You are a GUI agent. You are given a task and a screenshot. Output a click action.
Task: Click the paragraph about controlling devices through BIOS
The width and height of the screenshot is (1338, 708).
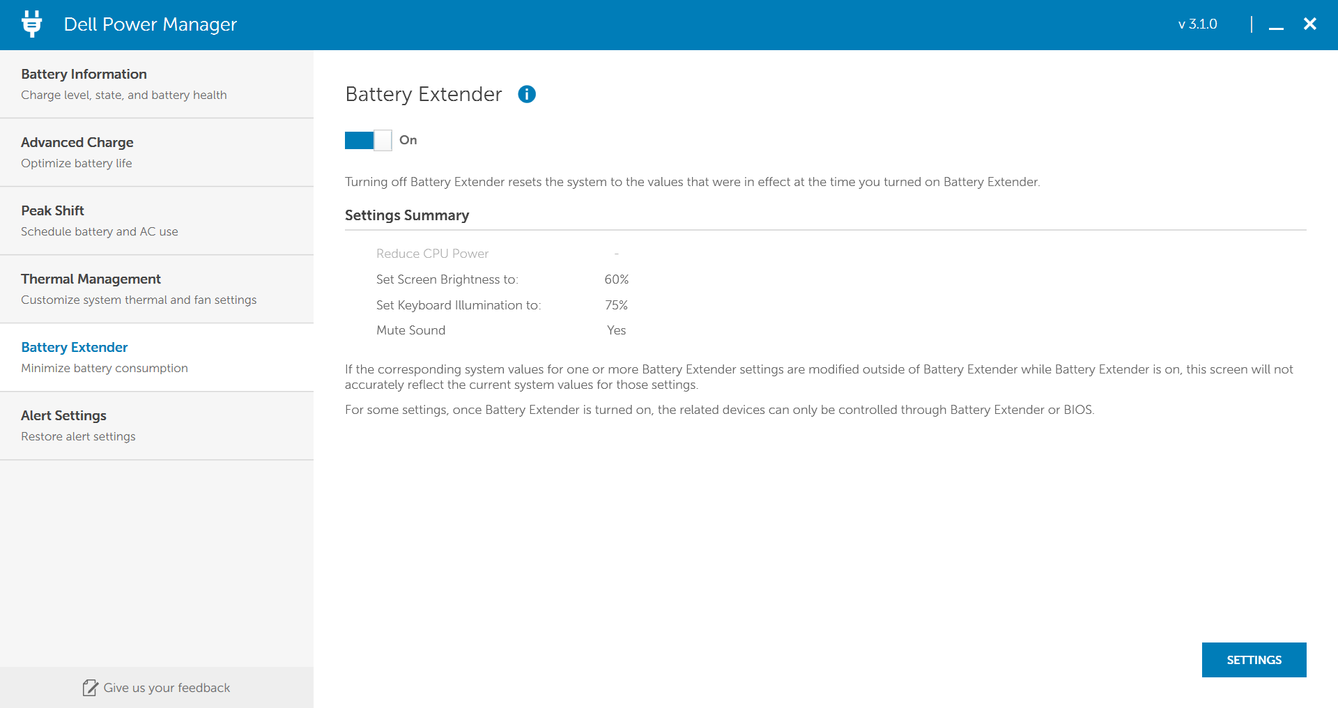click(x=720, y=410)
